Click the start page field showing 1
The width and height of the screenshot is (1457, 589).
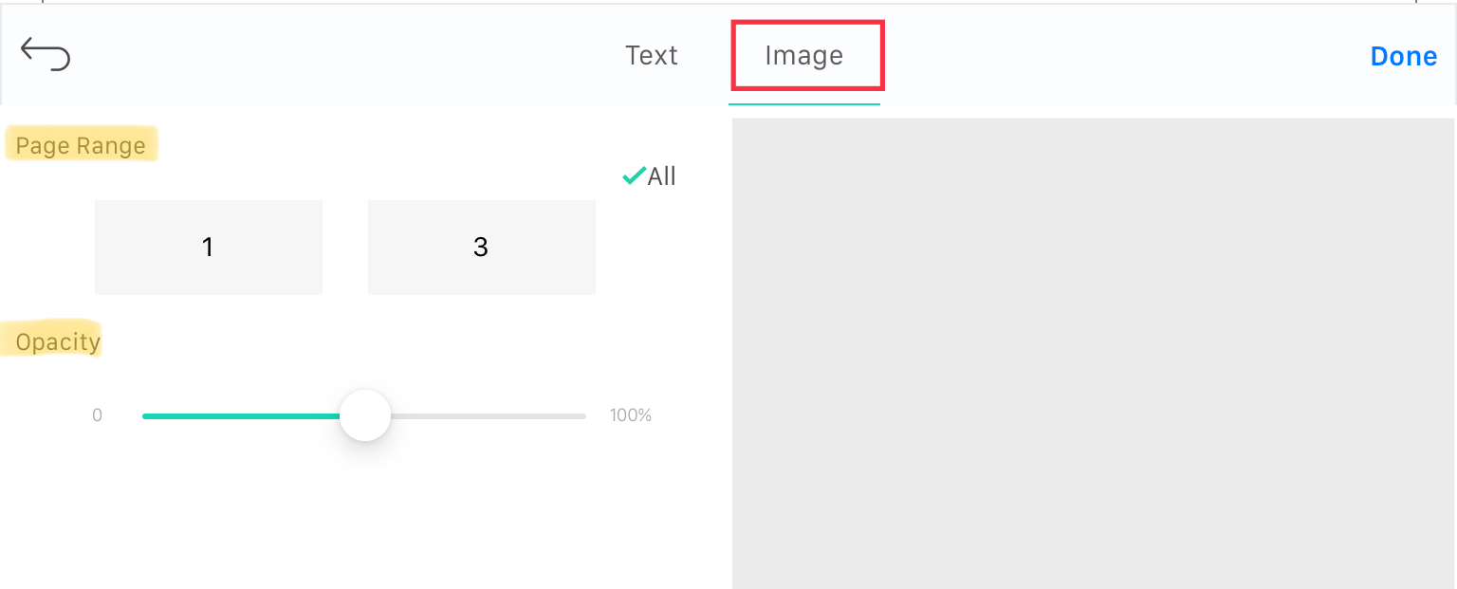(x=209, y=248)
